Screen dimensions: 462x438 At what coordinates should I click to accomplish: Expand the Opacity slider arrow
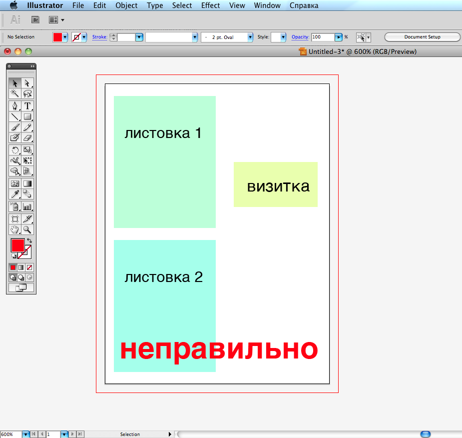coord(339,37)
